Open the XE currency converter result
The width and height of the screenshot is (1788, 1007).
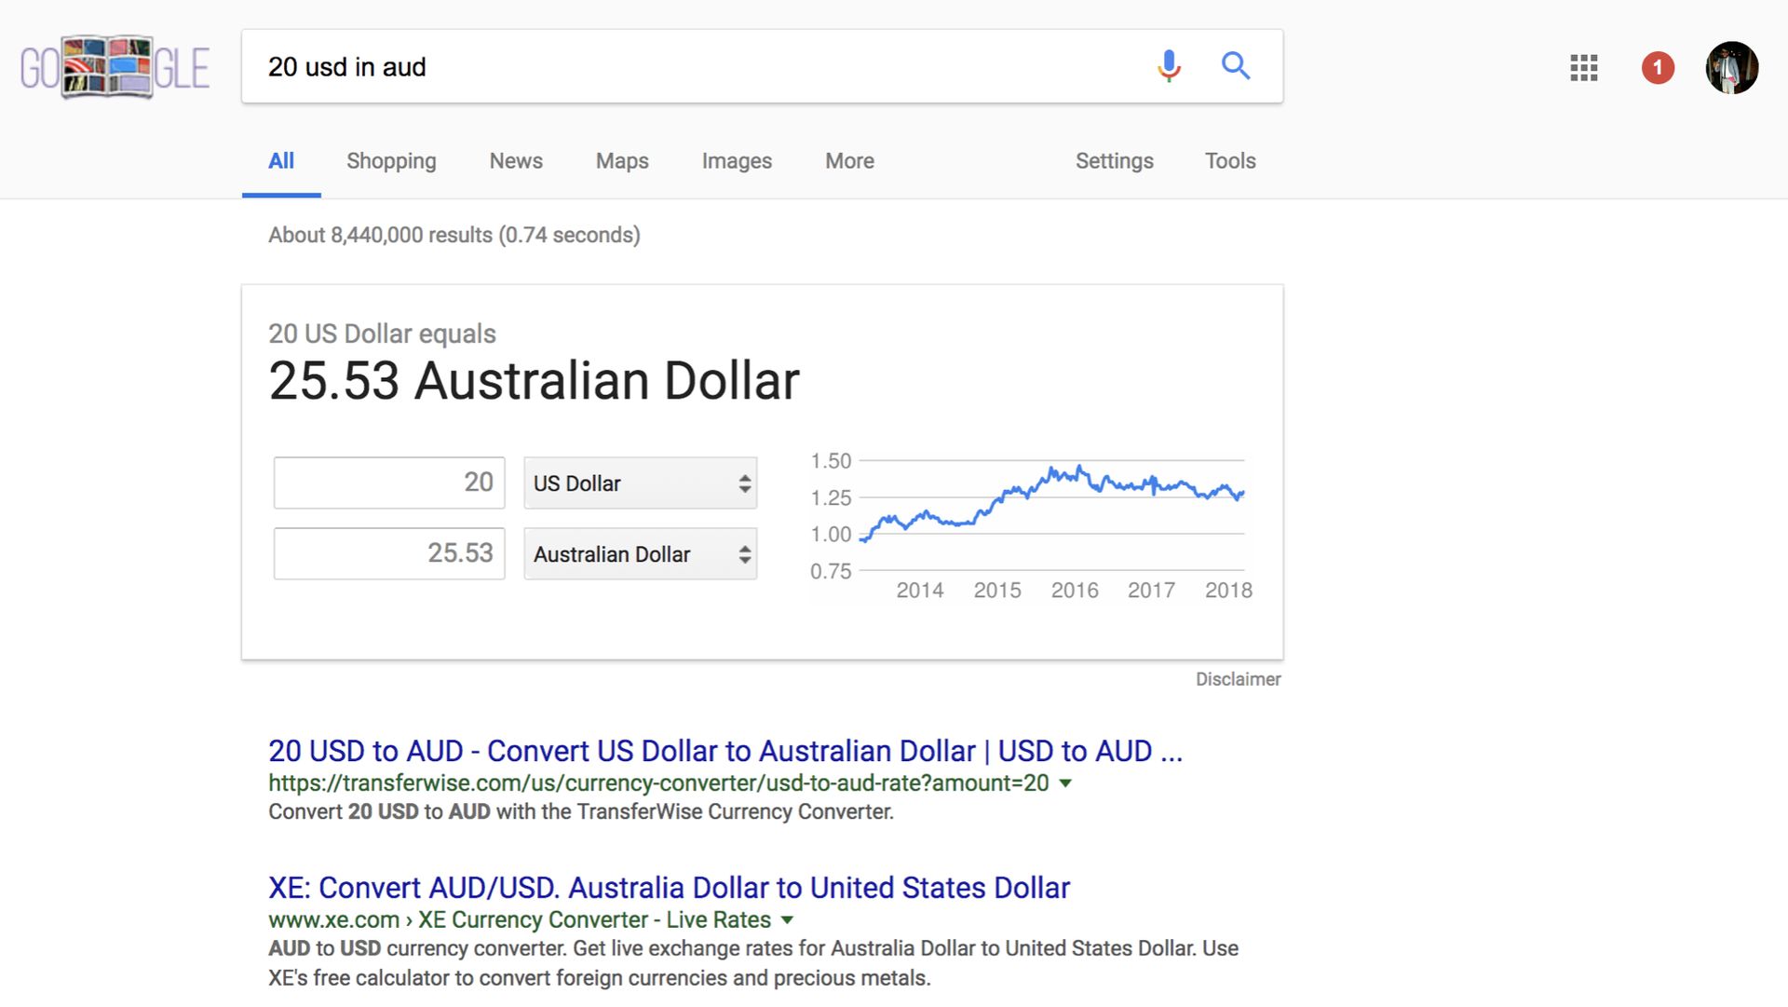click(668, 887)
